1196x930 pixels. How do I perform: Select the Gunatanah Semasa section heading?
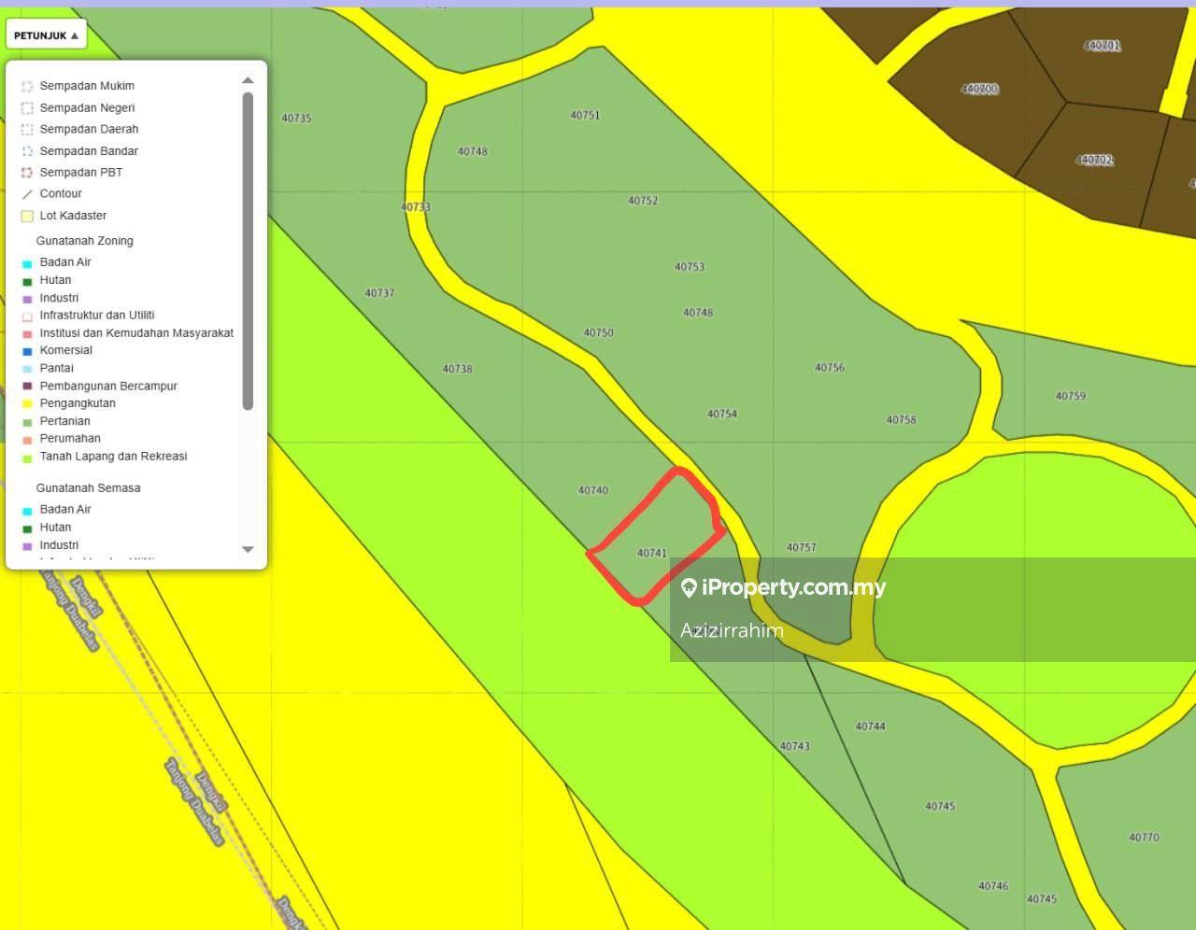(x=88, y=488)
